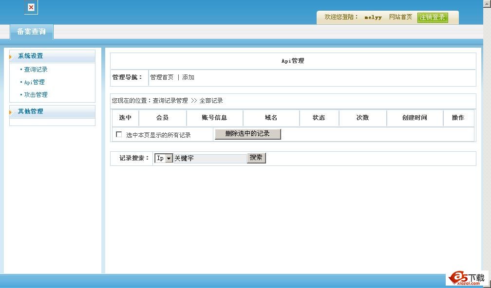Screen dimensions: 491x288
Task: Click the 创建时间 column header
Action: click(x=415, y=118)
